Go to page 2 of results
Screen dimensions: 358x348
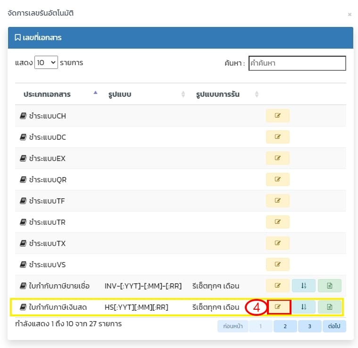(285, 326)
